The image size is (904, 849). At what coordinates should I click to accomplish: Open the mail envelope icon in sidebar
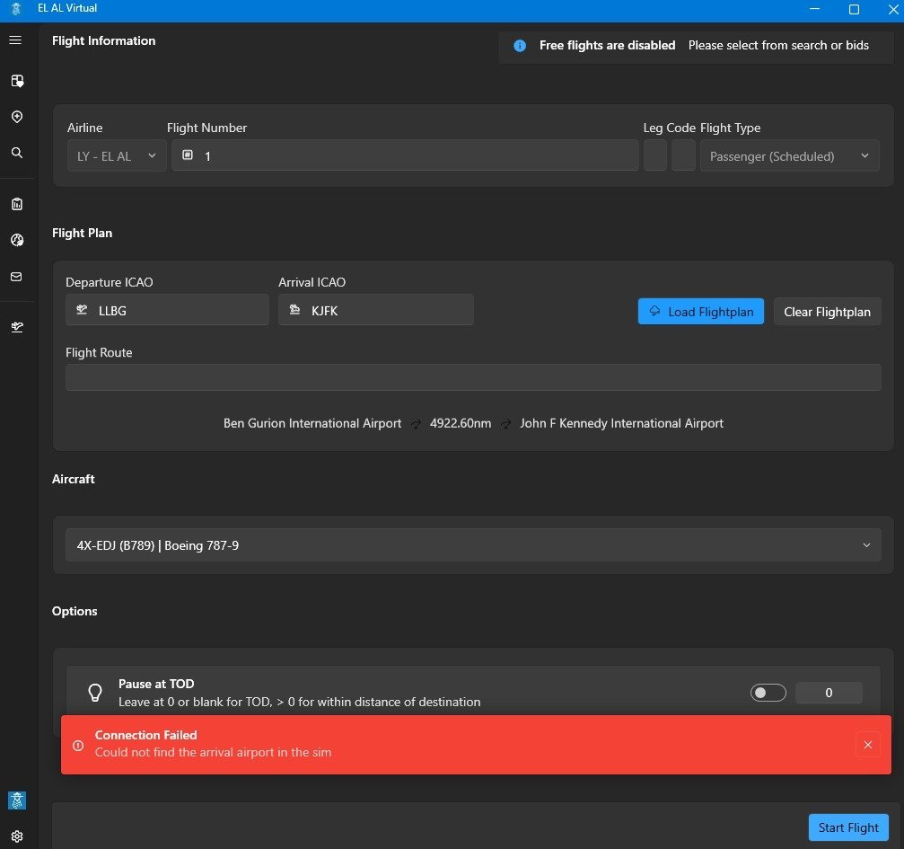pyautogui.click(x=16, y=277)
